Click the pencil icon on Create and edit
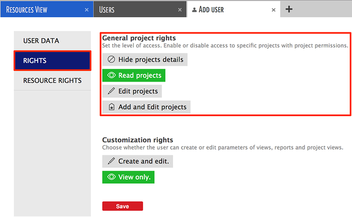 click(x=111, y=161)
